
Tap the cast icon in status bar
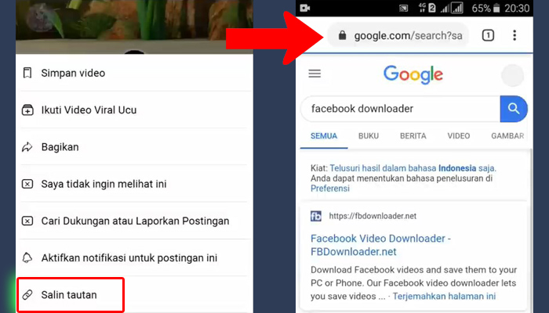(x=404, y=9)
